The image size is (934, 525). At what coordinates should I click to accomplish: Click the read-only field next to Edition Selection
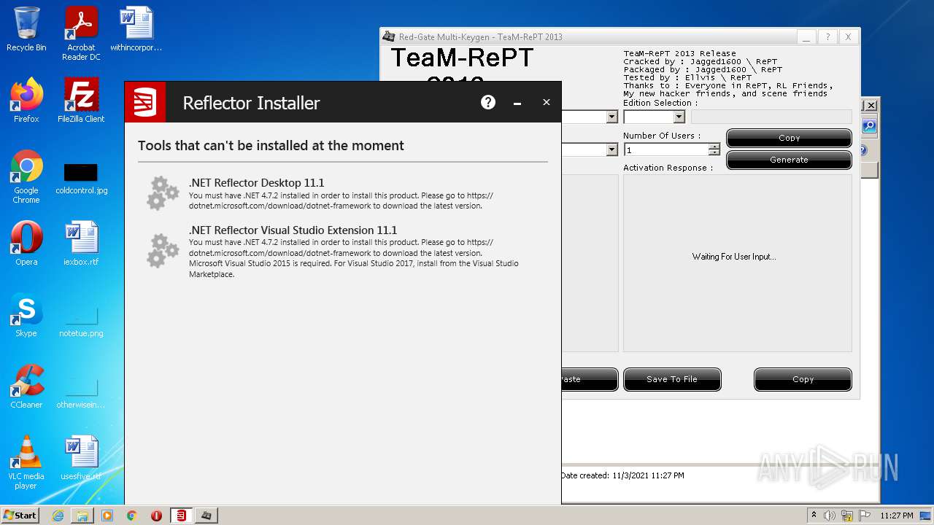tap(771, 117)
